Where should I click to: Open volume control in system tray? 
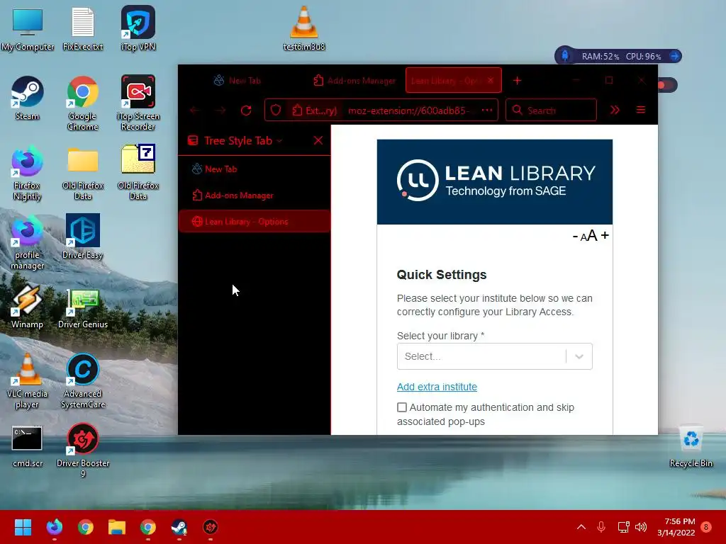[x=641, y=527]
